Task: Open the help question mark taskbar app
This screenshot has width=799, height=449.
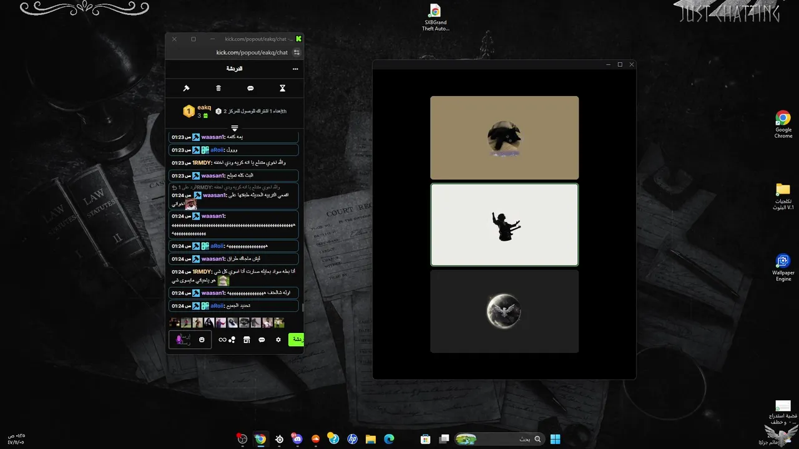Action: [x=334, y=439]
